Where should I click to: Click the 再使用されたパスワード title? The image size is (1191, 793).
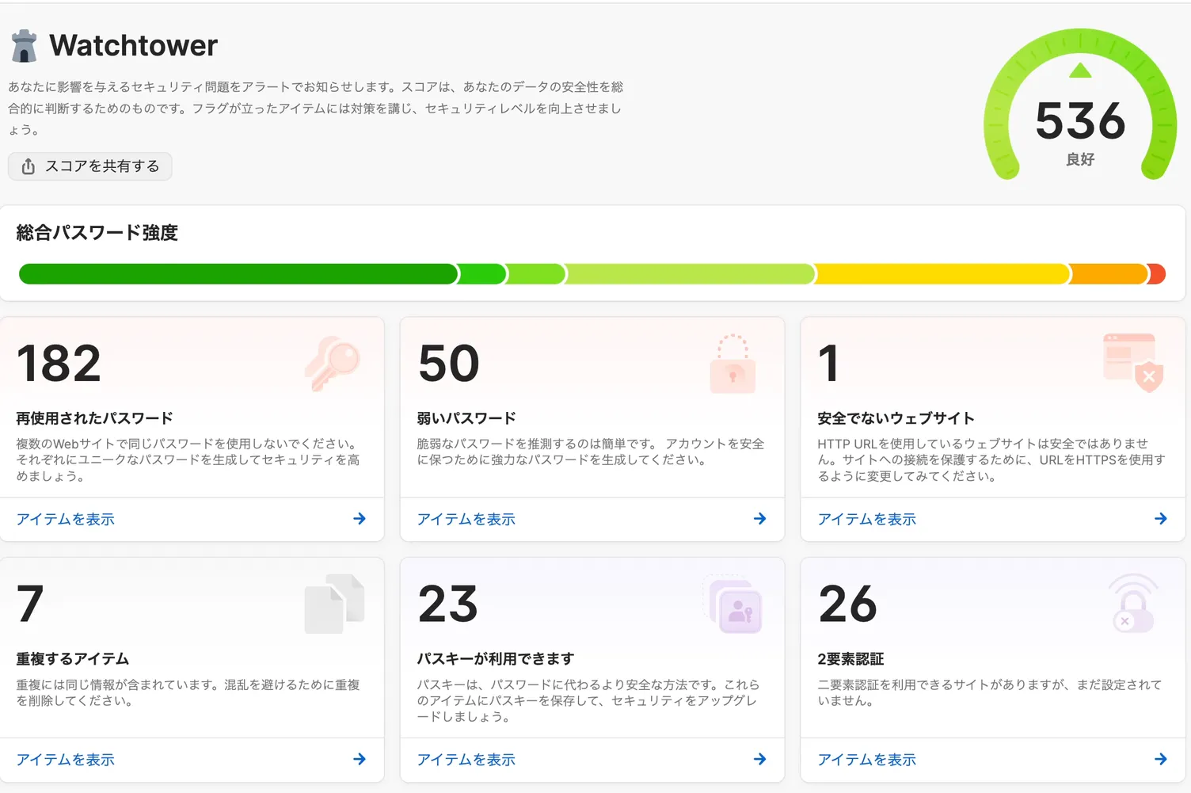click(95, 418)
